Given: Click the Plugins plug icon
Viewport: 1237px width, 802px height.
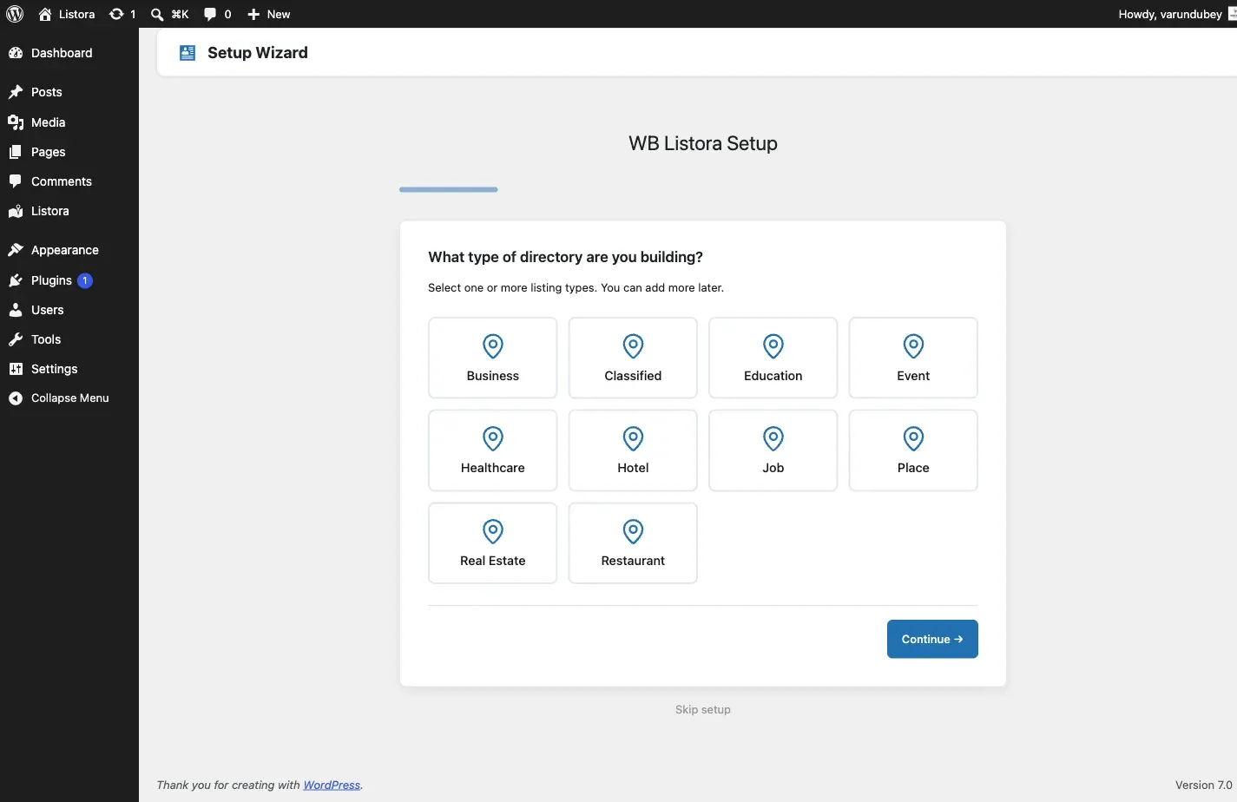Looking at the screenshot, I should pos(16,280).
